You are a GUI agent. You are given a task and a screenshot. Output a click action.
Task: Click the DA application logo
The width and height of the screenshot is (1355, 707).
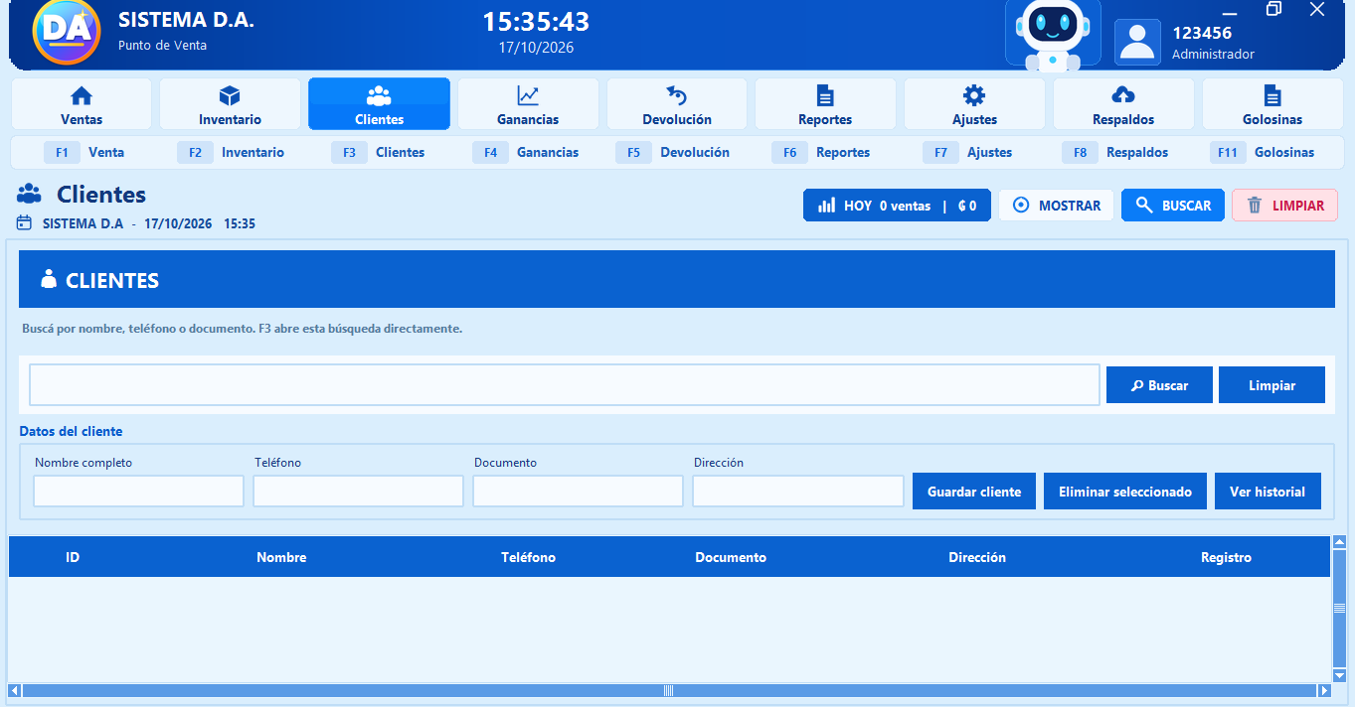coord(67,32)
